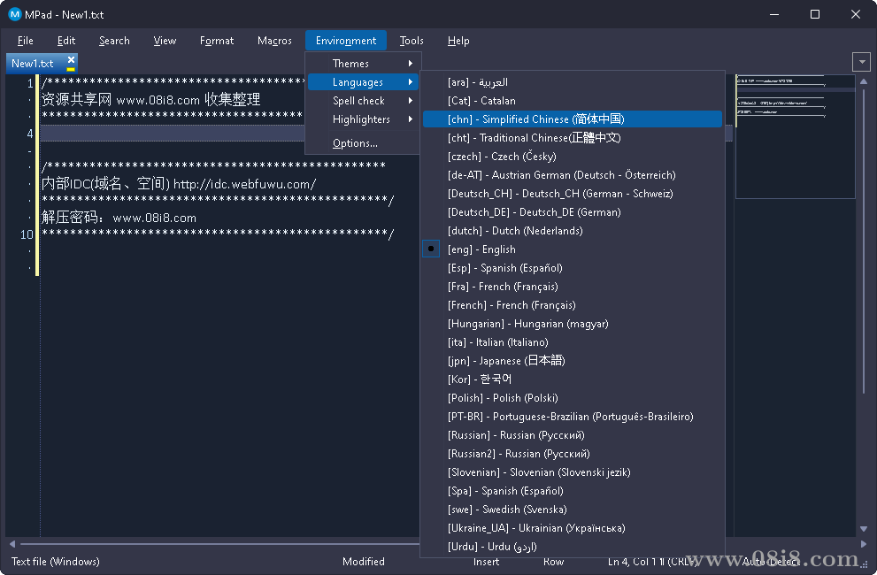Open Options... from Environment menu
Screen dimensions: 877x575
pos(363,143)
